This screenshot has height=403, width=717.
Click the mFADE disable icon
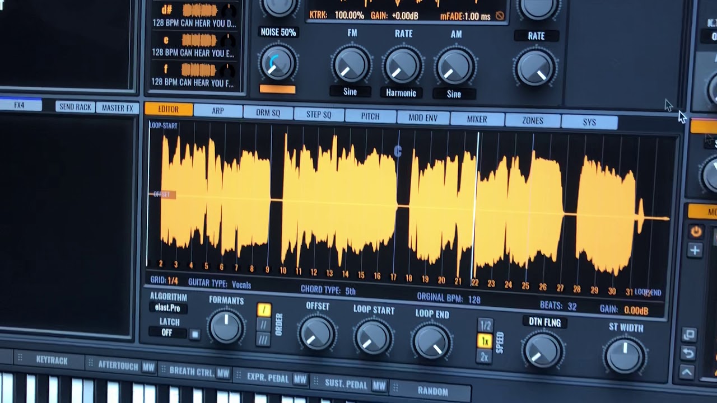point(500,16)
